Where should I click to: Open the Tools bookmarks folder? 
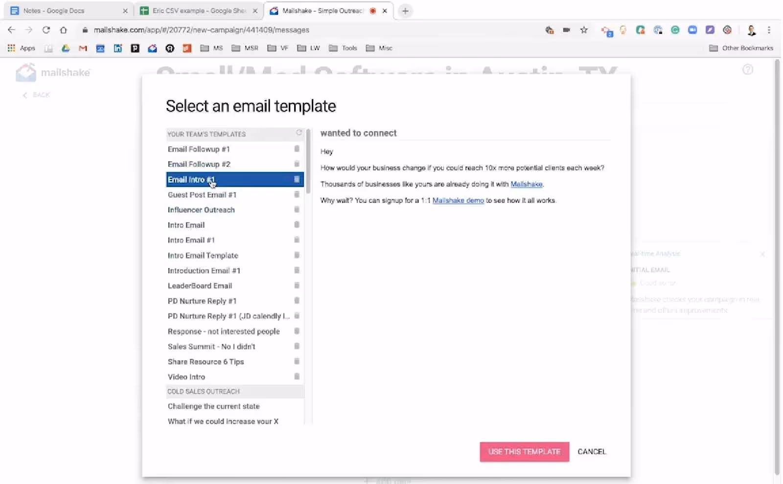(343, 48)
